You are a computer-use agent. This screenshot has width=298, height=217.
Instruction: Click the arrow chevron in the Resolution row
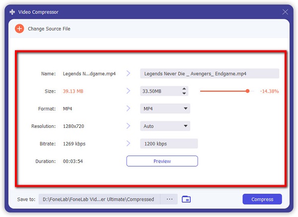pos(129,126)
